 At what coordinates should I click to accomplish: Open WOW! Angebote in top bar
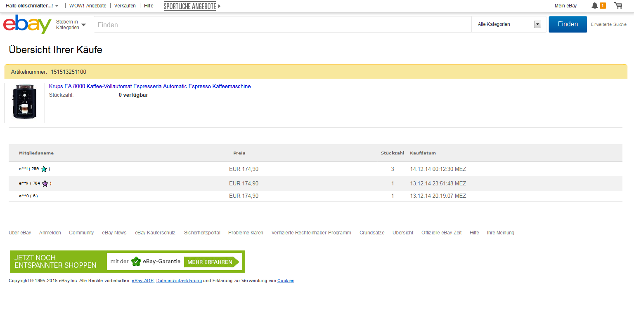click(88, 6)
